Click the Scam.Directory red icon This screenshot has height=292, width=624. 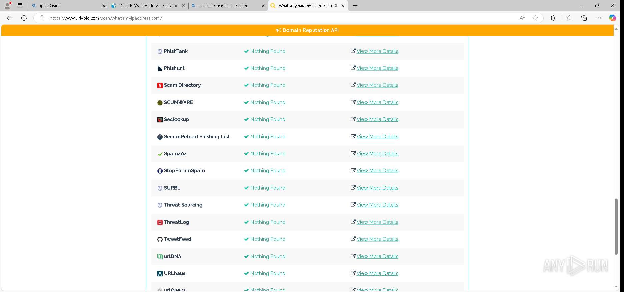[160, 85]
